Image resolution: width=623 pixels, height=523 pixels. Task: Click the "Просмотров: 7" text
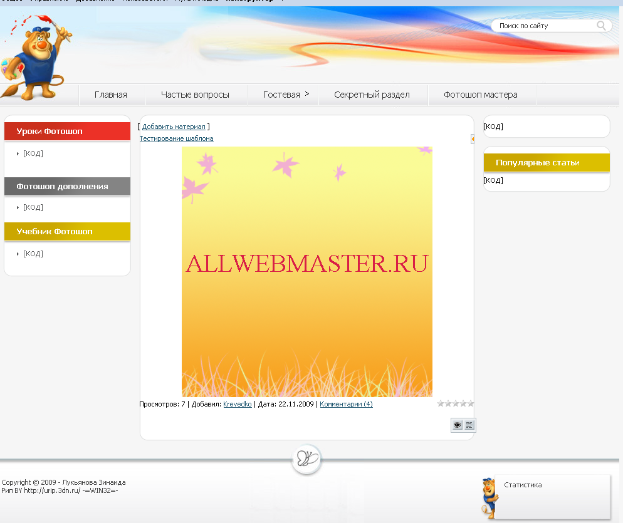click(162, 404)
